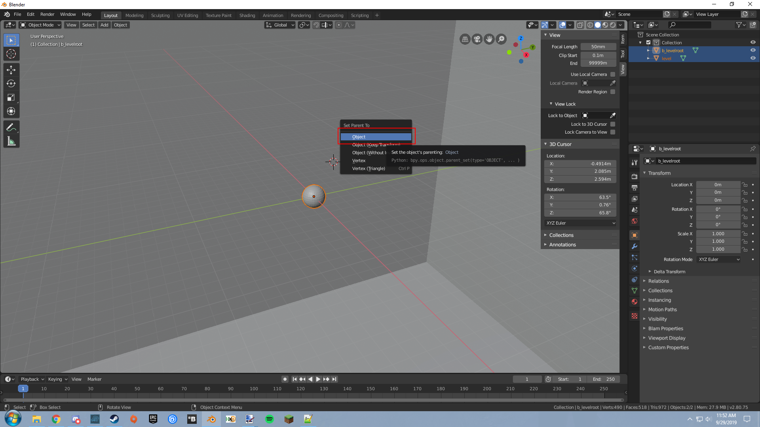The image size is (760, 427).
Task: Enable Lock Camera to View
Action: [x=613, y=132]
